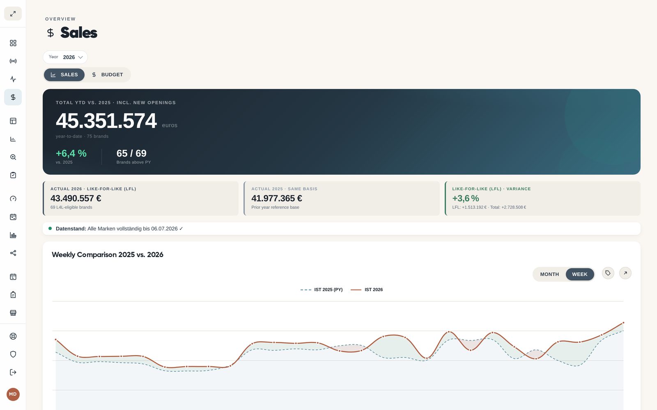Select the dollar Sales icon in sidebar
Viewport: 657px width, 410px height.
pos(13,97)
